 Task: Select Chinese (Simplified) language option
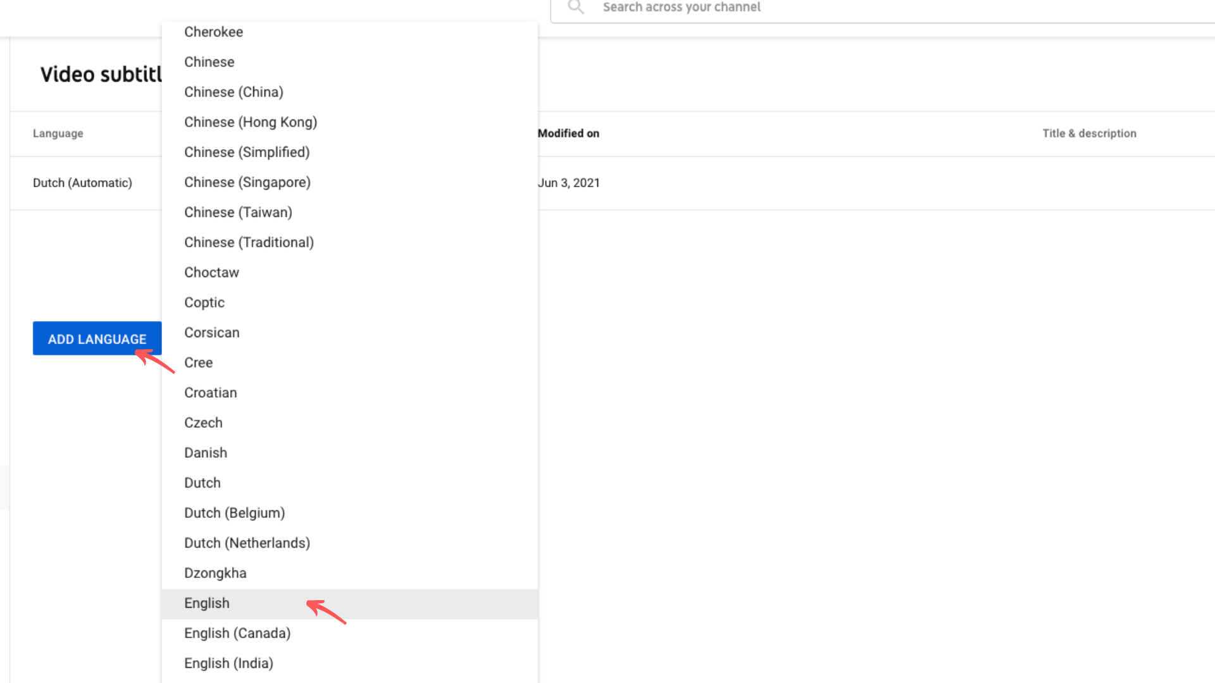[247, 152]
